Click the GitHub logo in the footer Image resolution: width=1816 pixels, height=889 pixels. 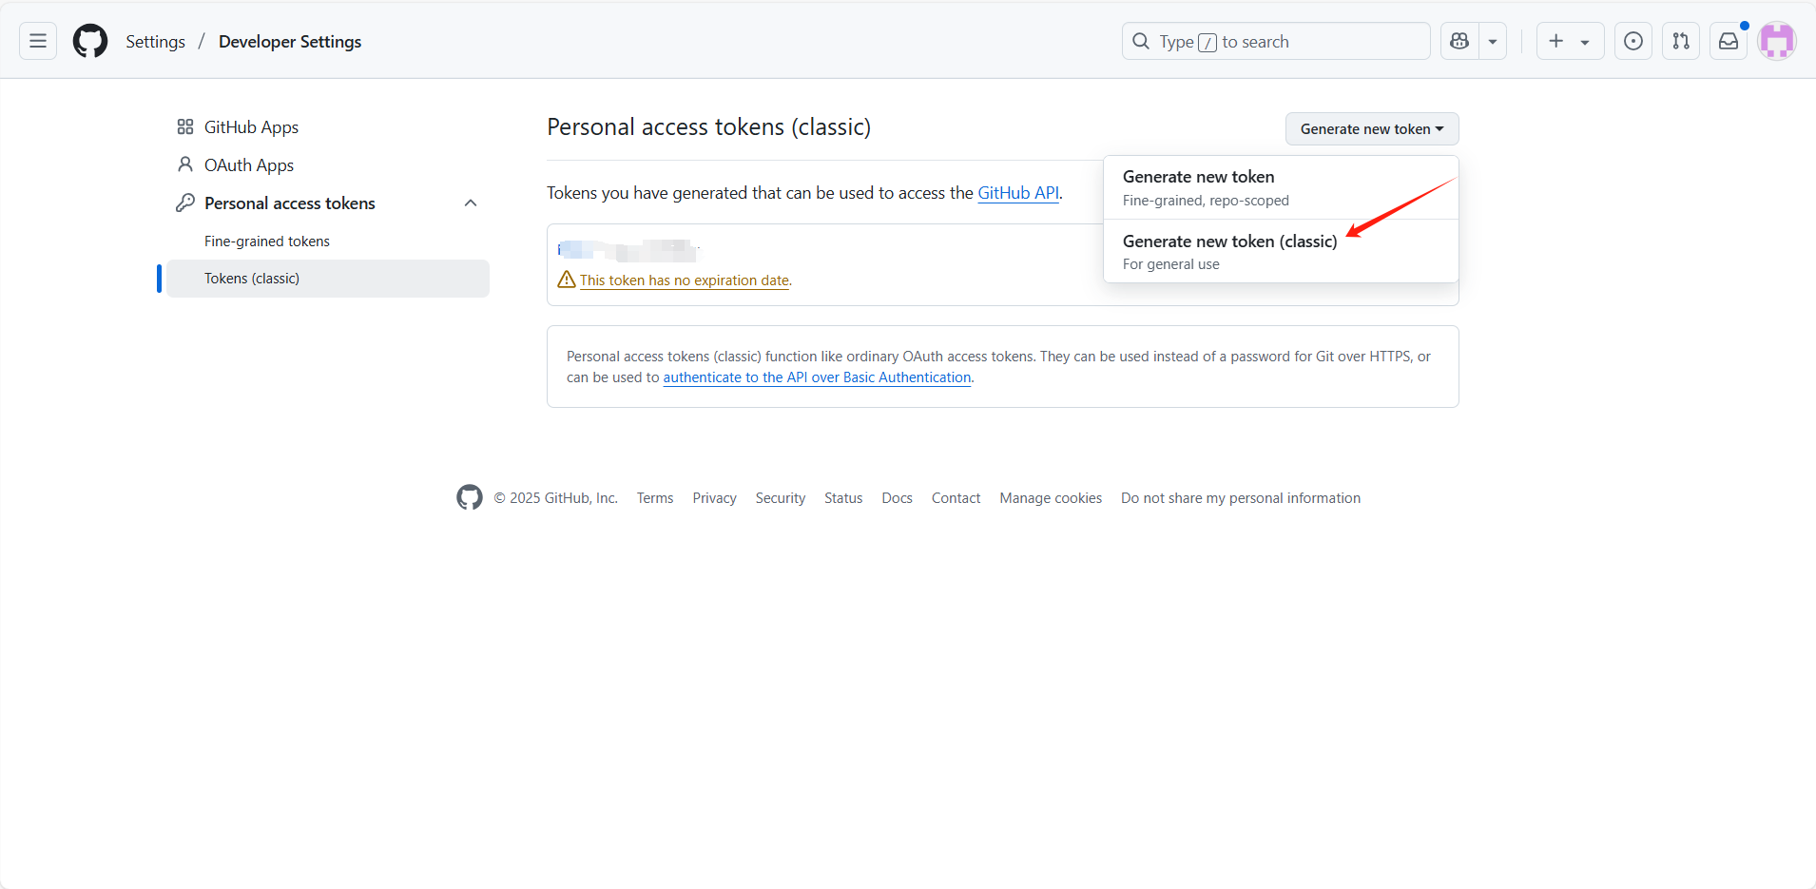[470, 497]
